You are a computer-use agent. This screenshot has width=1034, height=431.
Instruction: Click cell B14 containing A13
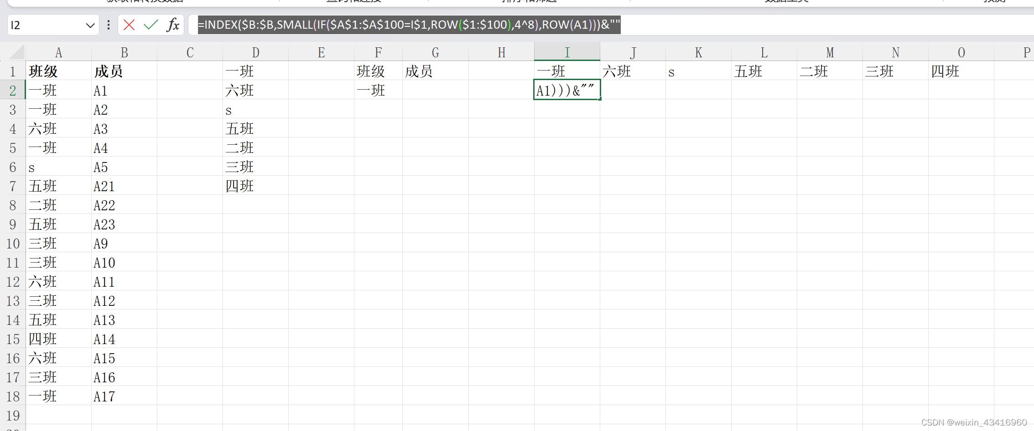tap(124, 319)
